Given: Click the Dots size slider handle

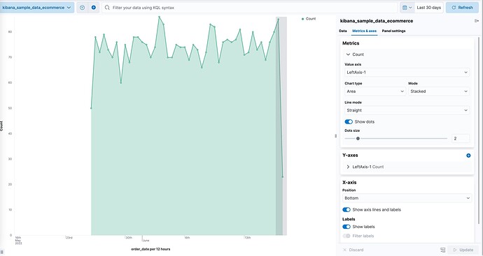Looking at the screenshot, I should pos(358,138).
